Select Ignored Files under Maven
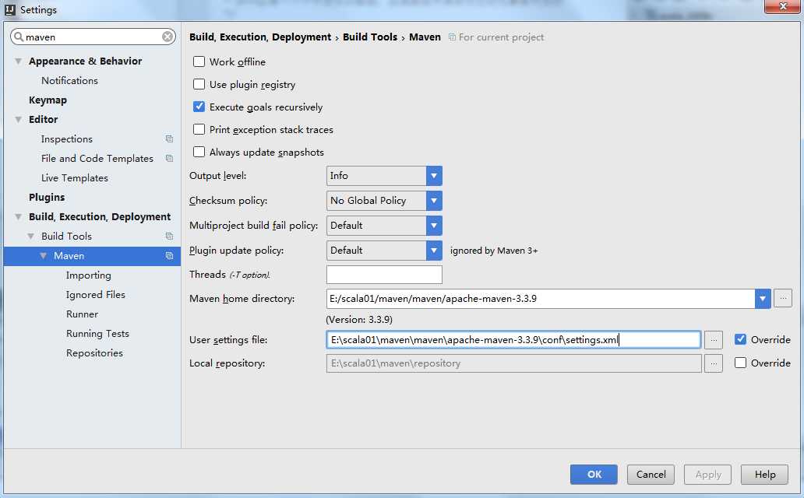The width and height of the screenshot is (804, 498). [95, 295]
